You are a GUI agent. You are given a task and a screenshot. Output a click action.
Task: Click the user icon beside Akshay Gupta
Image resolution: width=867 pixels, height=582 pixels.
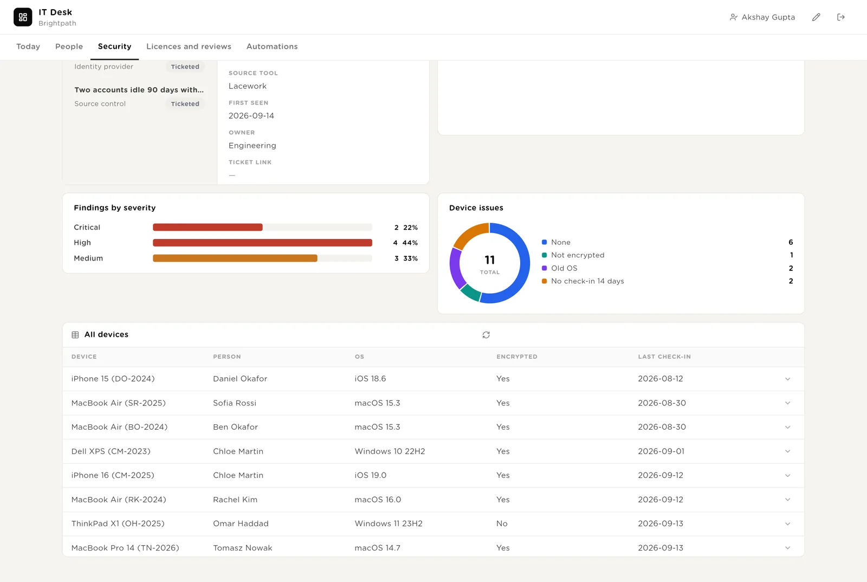tap(733, 17)
